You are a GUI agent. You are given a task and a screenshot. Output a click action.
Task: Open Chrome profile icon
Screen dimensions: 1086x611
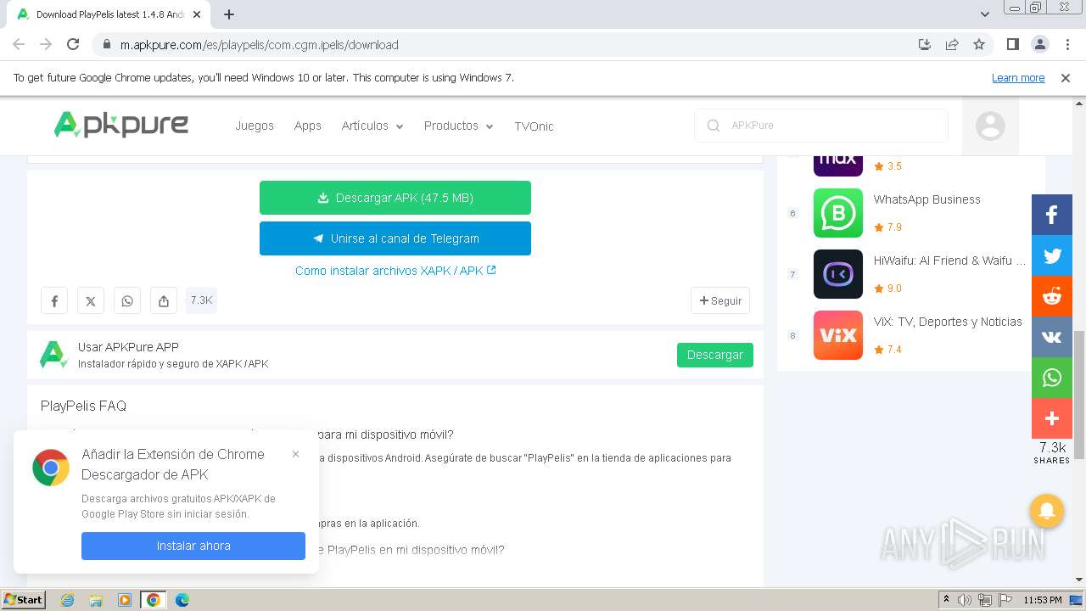pyautogui.click(x=1039, y=44)
